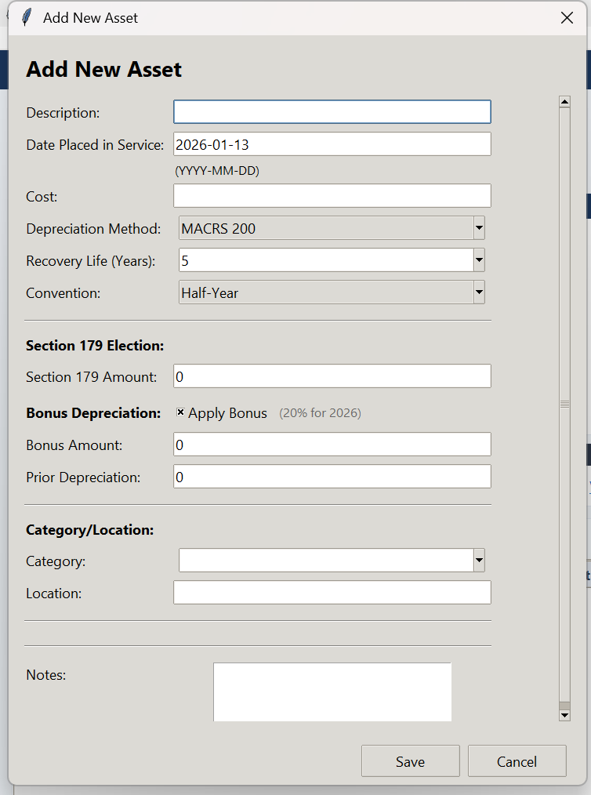Click Cancel to dismiss the dialog

pos(517,761)
